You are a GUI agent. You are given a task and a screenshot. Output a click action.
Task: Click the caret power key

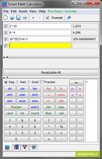click(x=49, y=127)
